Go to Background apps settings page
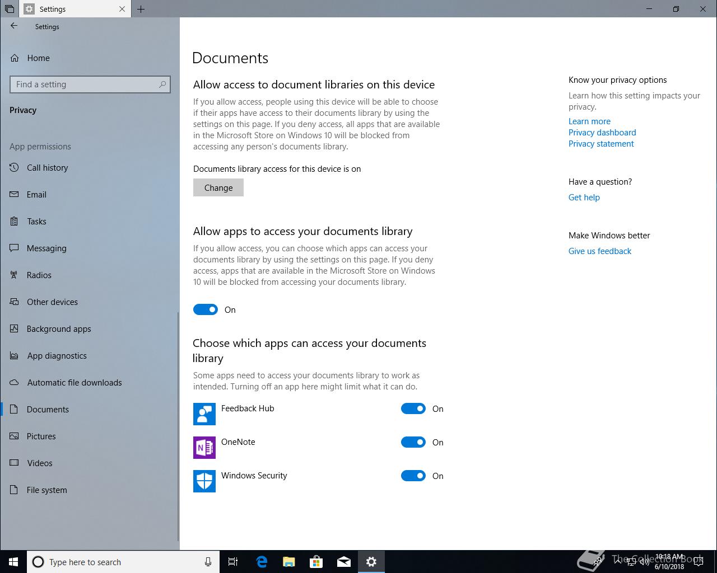This screenshot has width=717, height=573. coord(90,328)
